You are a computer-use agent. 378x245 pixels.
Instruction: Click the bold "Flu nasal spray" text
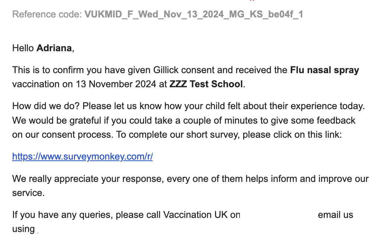pos(325,70)
